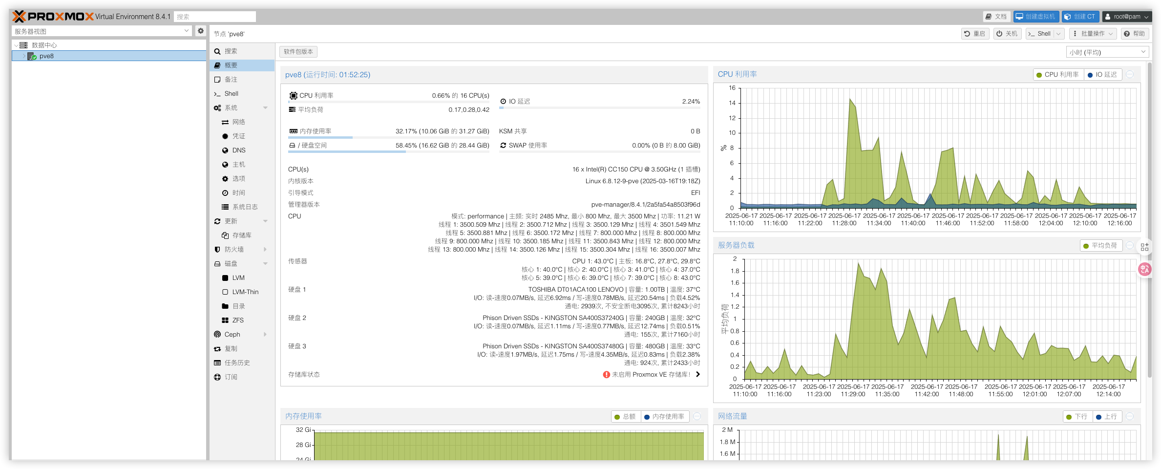Collapse the 系统 submenu arrow
Screen dimensions: 1161x469
(x=265, y=108)
